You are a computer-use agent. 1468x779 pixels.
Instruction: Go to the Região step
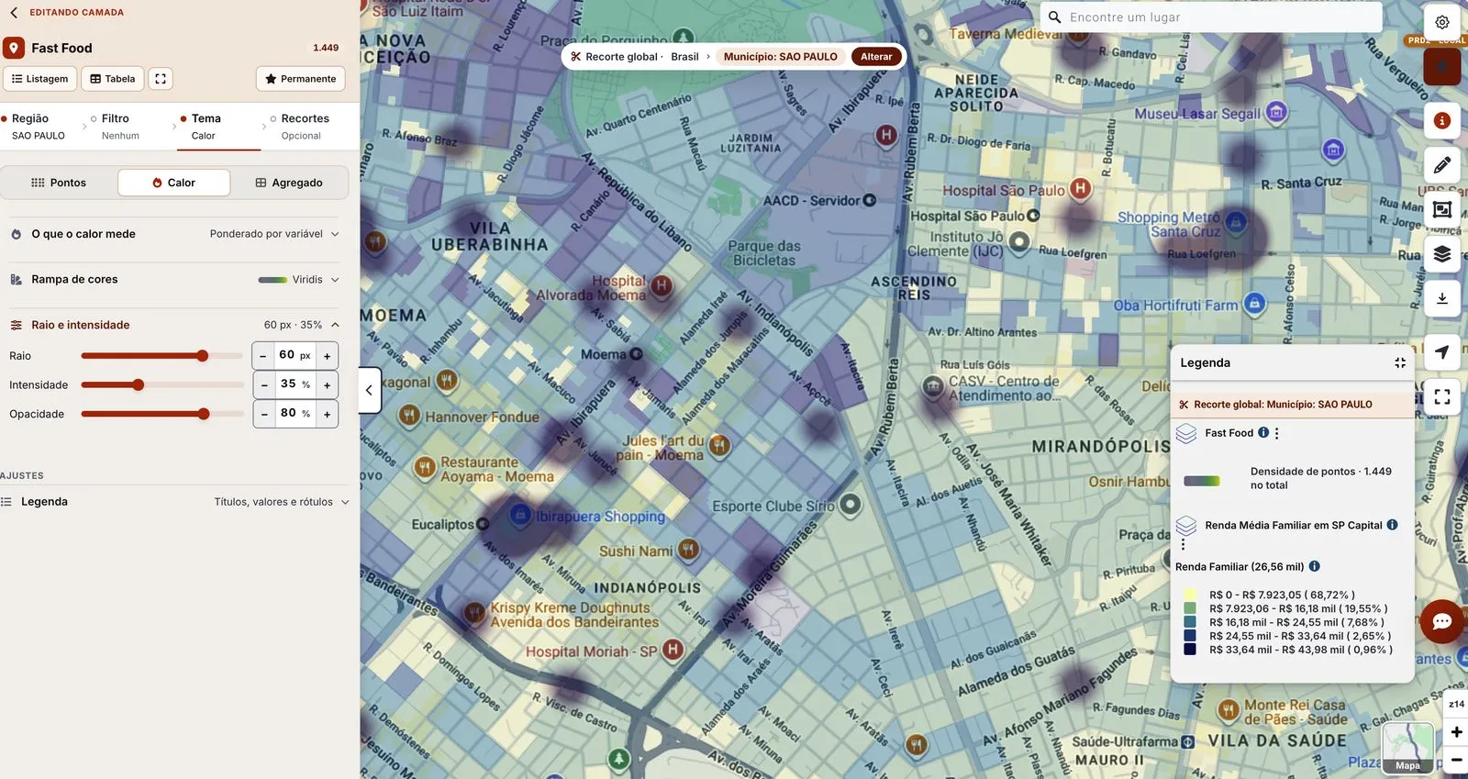39,127
